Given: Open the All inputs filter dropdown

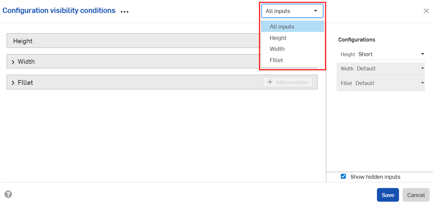Looking at the screenshot, I should [x=292, y=11].
